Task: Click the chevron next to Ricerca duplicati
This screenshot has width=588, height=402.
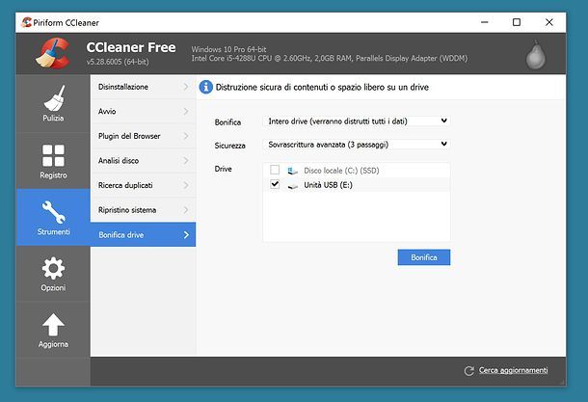Action: pyautogui.click(x=186, y=185)
